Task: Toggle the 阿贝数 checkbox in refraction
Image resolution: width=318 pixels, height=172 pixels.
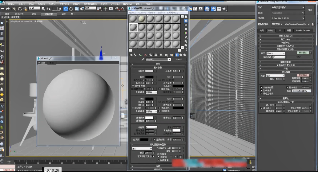Action: pos(133,108)
